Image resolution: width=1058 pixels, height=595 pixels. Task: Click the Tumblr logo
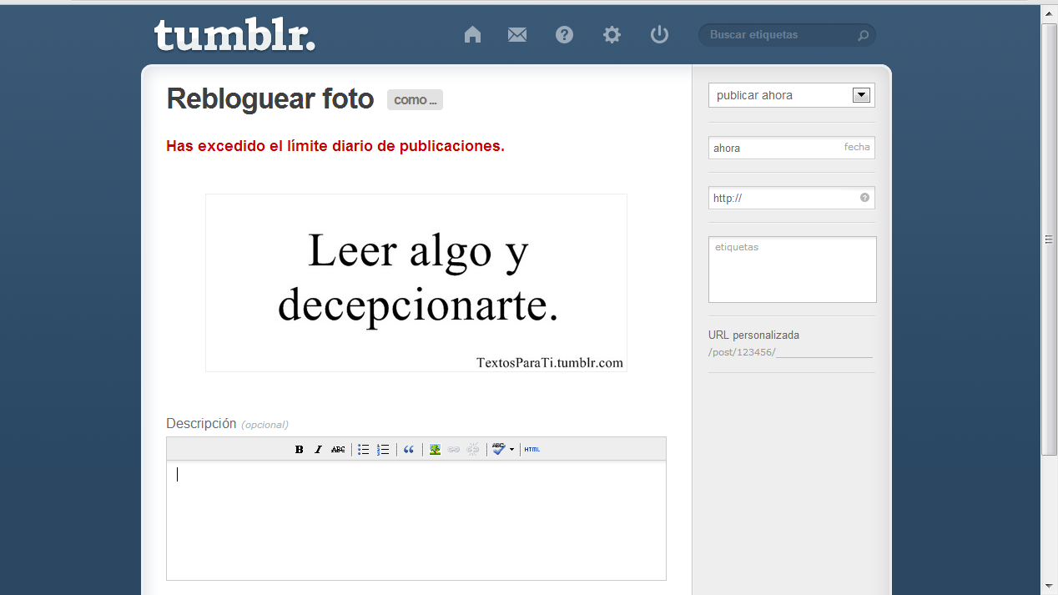[x=234, y=35]
